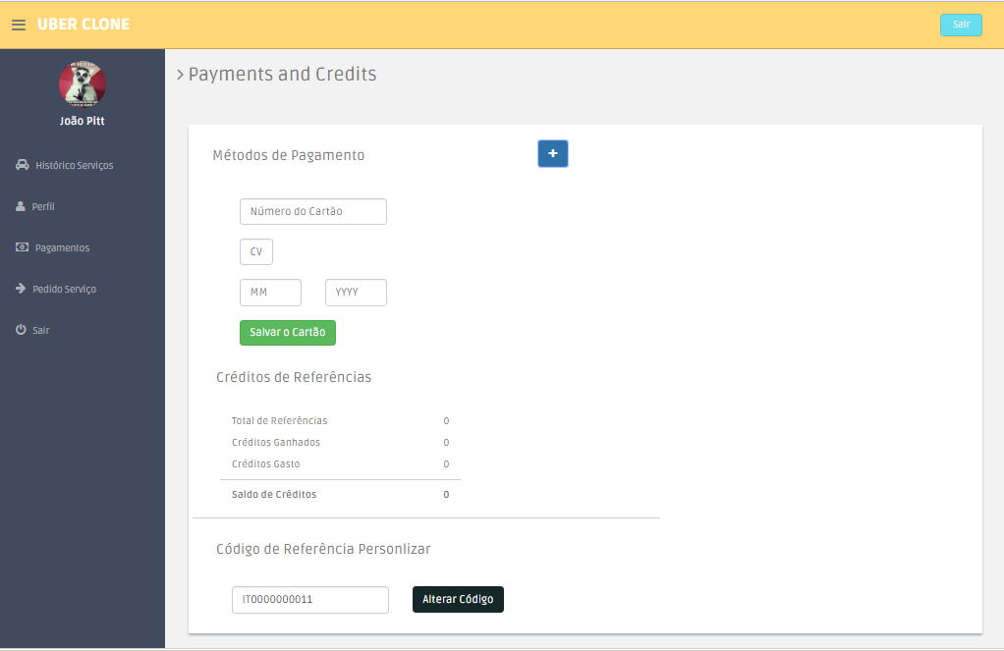Screen dimensions: 1004x651
Task: Focus the CV input field
Action: point(256,251)
